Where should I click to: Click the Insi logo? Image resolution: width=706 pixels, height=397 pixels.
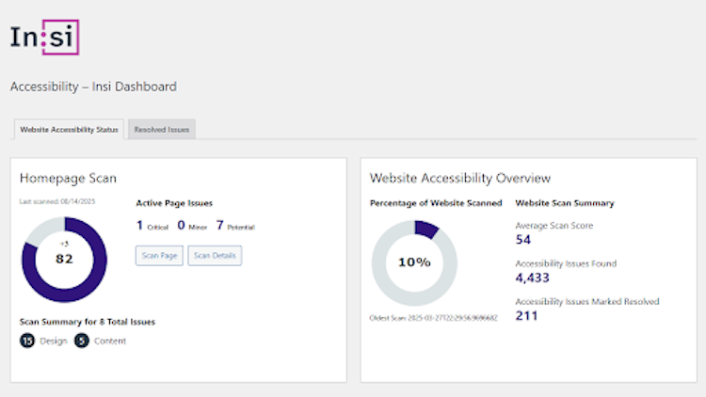pyautogui.click(x=44, y=38)
